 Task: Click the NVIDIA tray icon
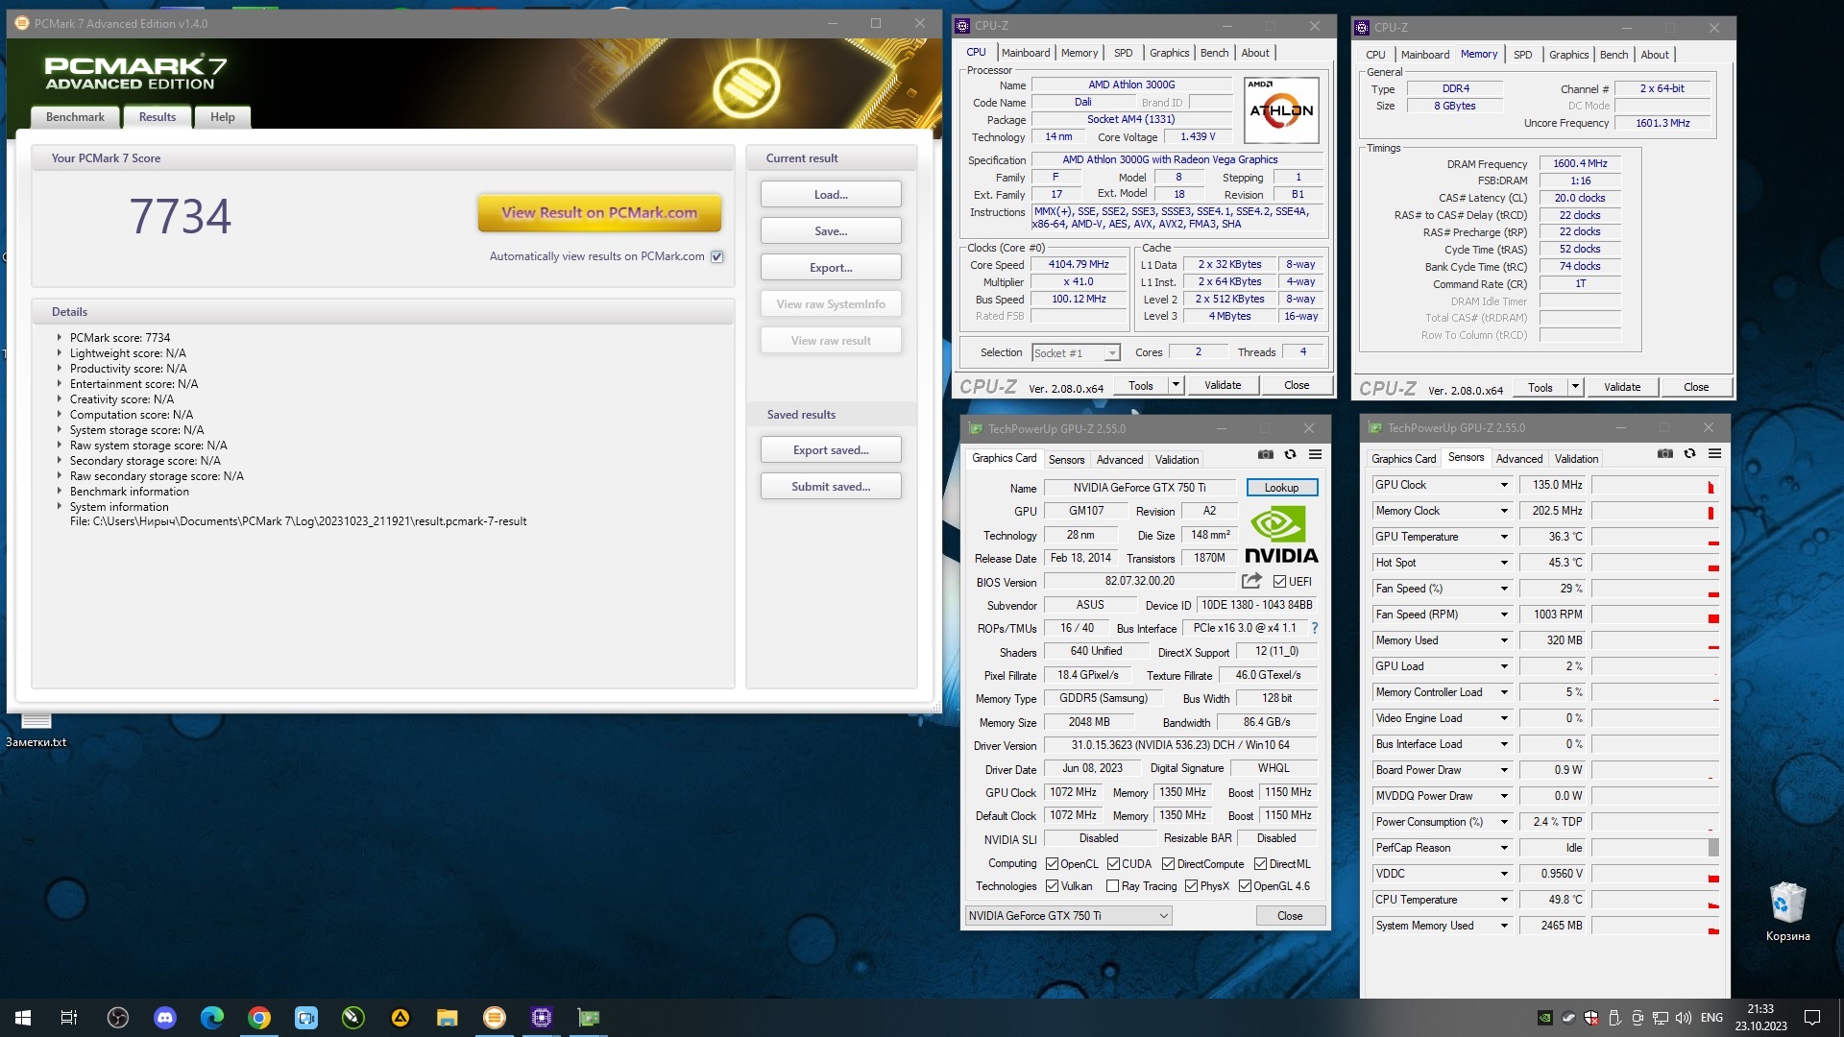click(x=1545, y=1018)
